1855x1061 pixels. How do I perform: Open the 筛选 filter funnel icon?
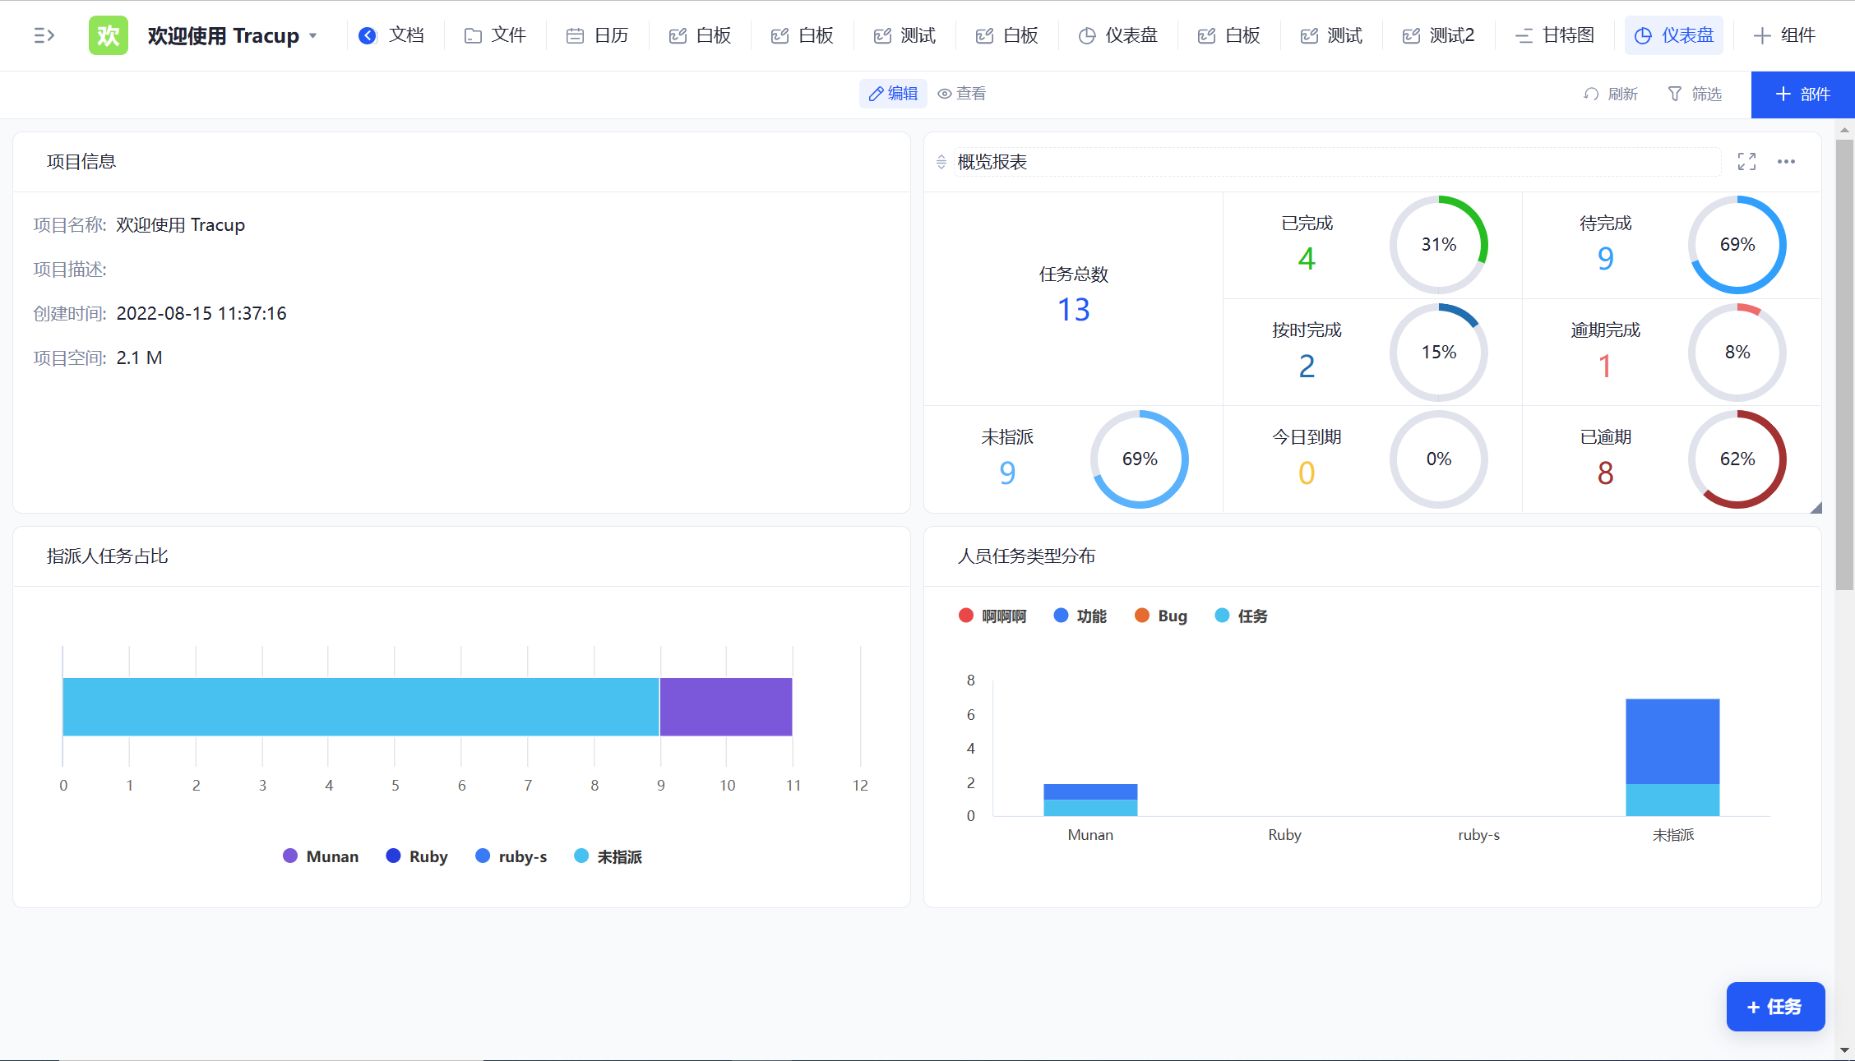coord(1674,95)
